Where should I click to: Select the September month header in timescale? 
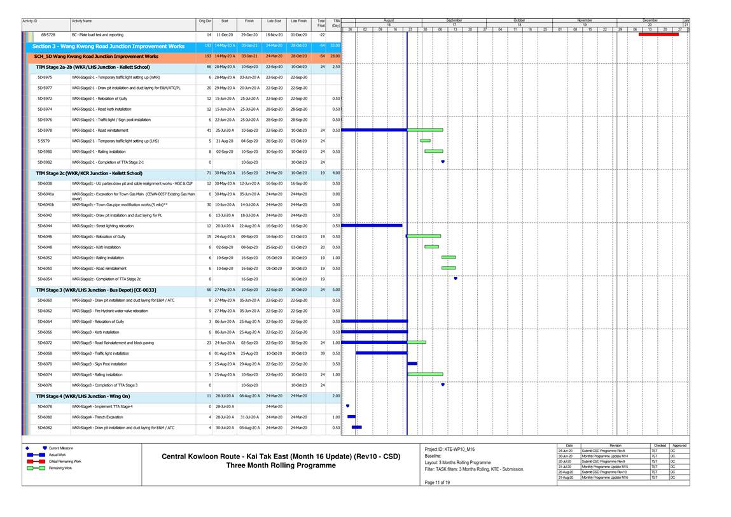coord(454,20)
